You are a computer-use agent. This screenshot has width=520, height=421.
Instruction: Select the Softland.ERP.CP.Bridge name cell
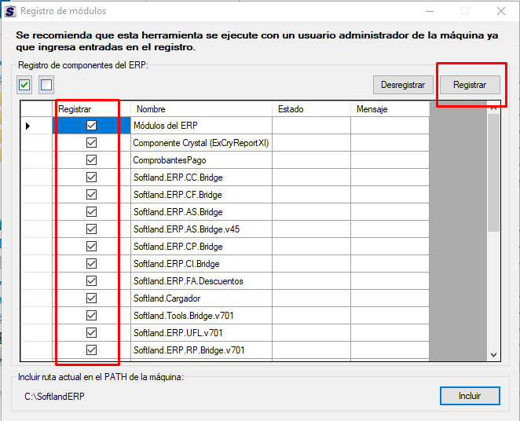click(201, 247)
